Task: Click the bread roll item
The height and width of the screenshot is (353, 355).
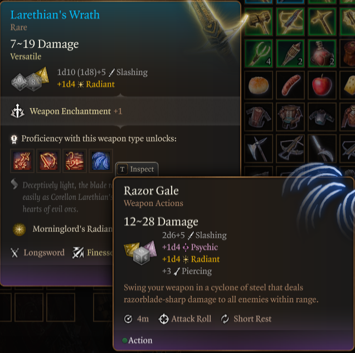Action: 259,85
